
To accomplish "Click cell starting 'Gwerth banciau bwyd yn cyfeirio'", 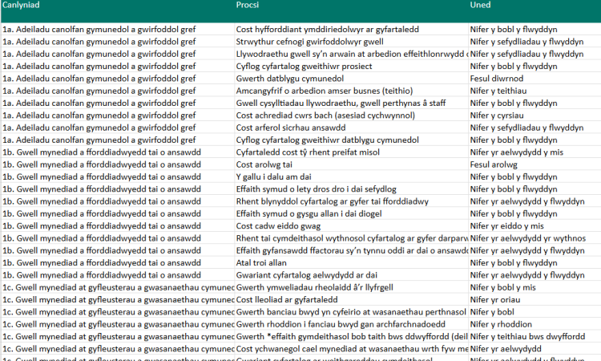I will 352,311.
